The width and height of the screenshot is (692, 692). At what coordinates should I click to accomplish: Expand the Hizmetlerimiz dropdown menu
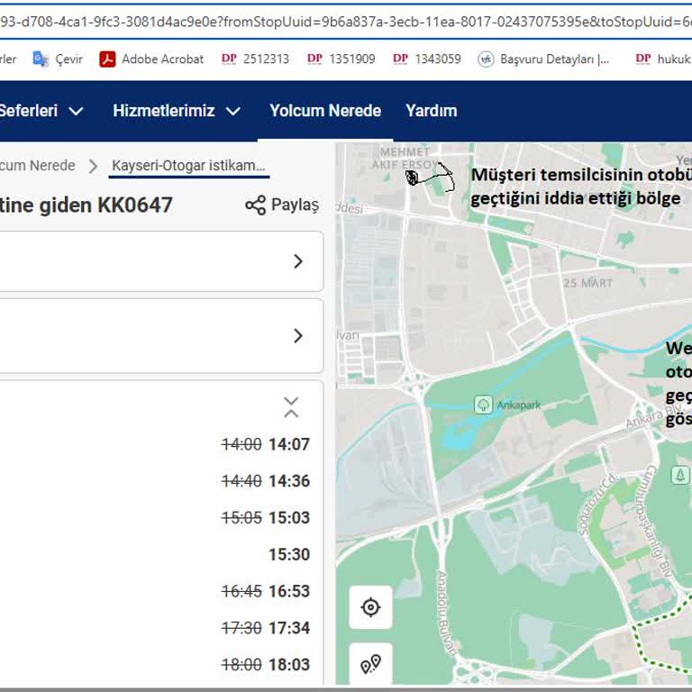(177, 110)
